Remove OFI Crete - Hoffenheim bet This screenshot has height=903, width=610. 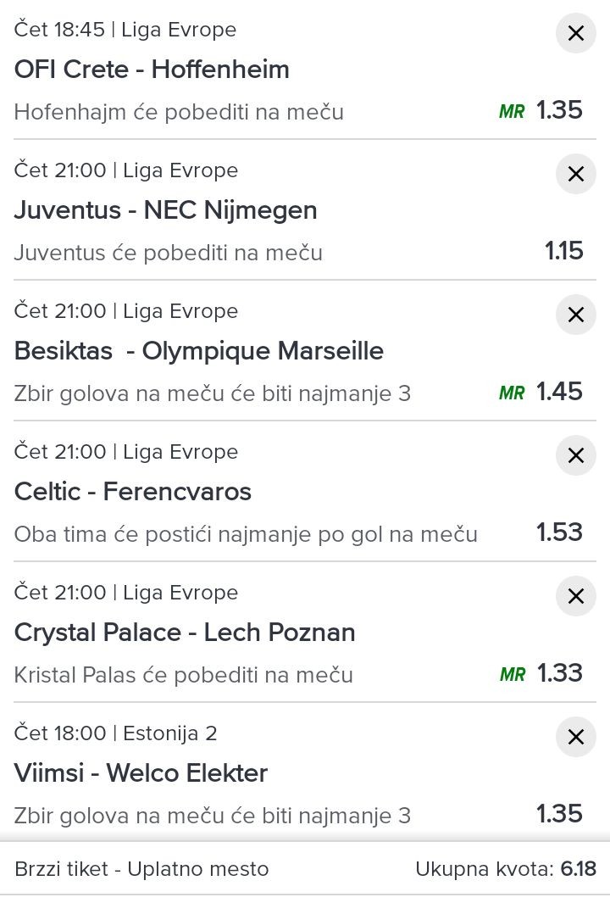click(575, 33)
